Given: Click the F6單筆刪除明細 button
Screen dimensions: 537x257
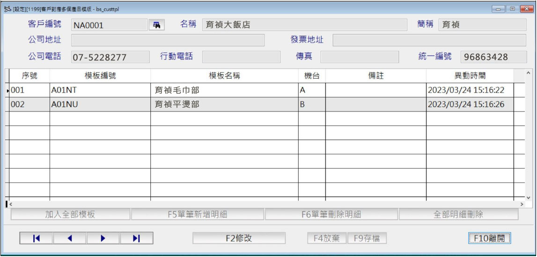Looking at the screenshot, I should [331, 214].
